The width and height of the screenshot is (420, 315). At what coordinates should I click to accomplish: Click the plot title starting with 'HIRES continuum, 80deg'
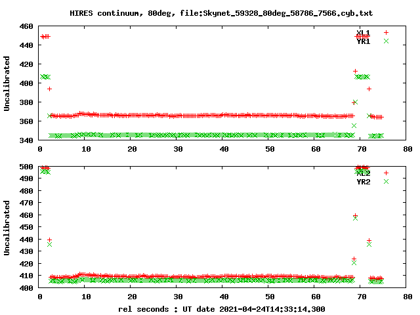(x=221, y=13)
